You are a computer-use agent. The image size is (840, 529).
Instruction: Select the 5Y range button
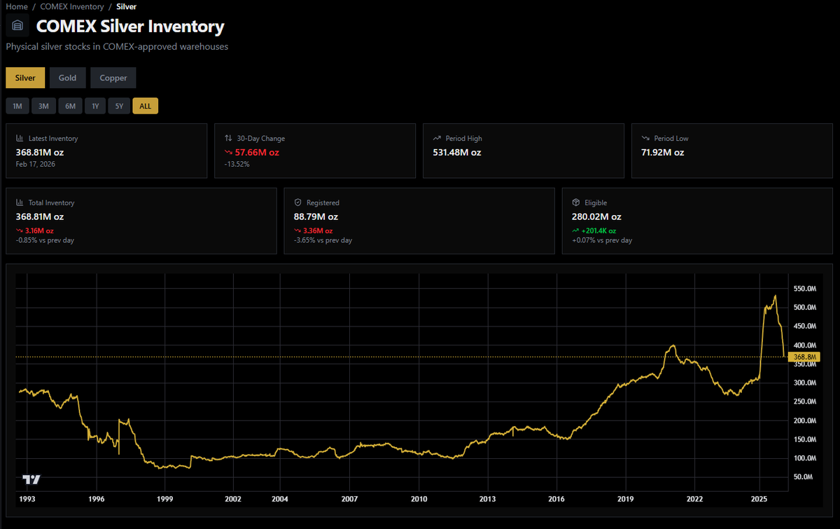click(119, 106)
